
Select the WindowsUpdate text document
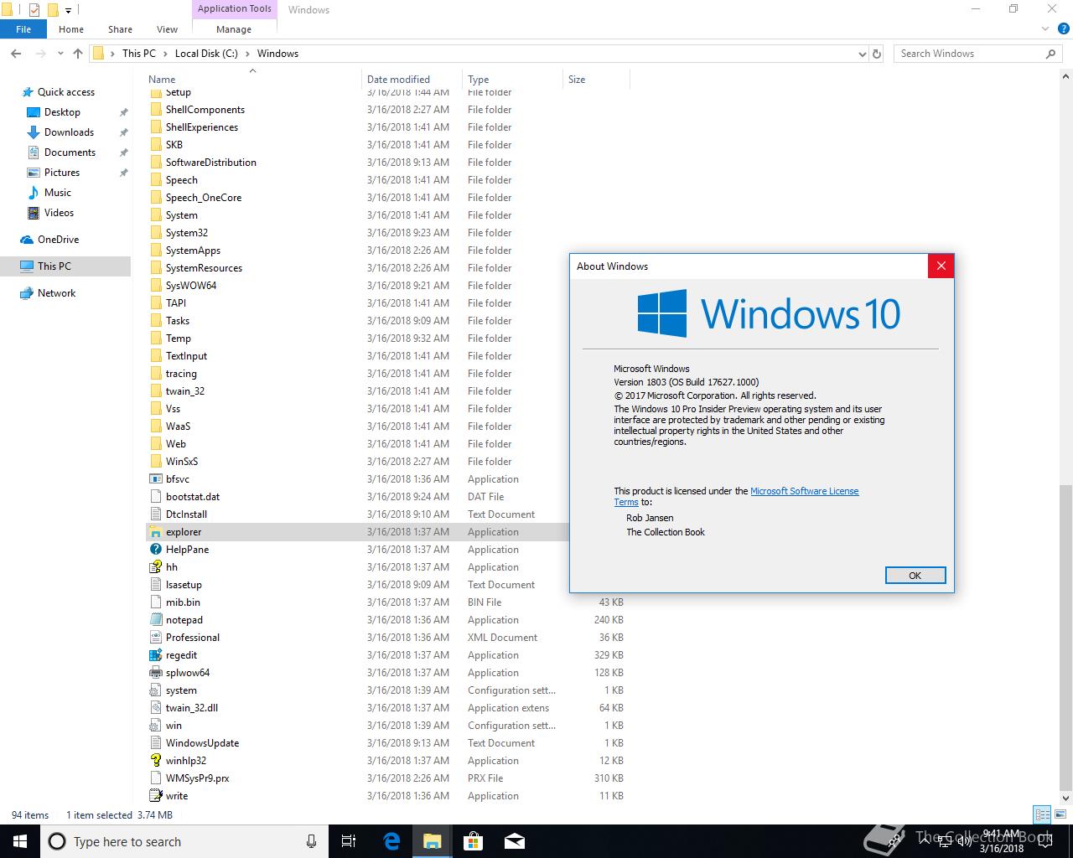pyautogui.click(x=387, y=743)
